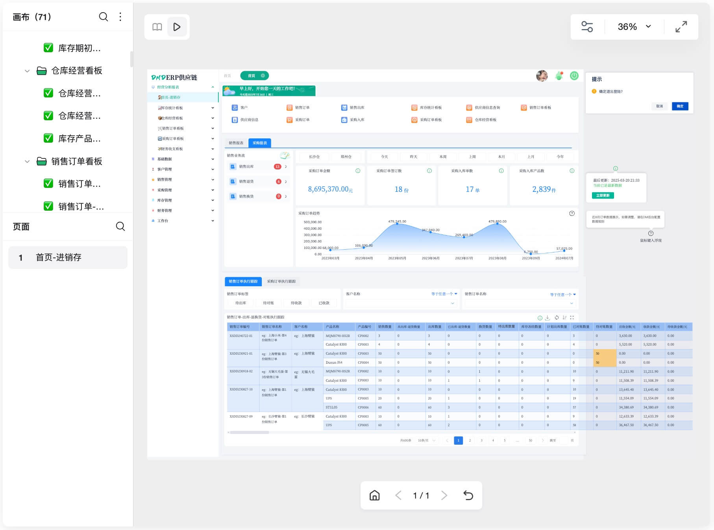714x530 pixels.
Task: Toggle the checkbox beside 销售订单-
Action: pyautogui.click(x=48, y=206)
